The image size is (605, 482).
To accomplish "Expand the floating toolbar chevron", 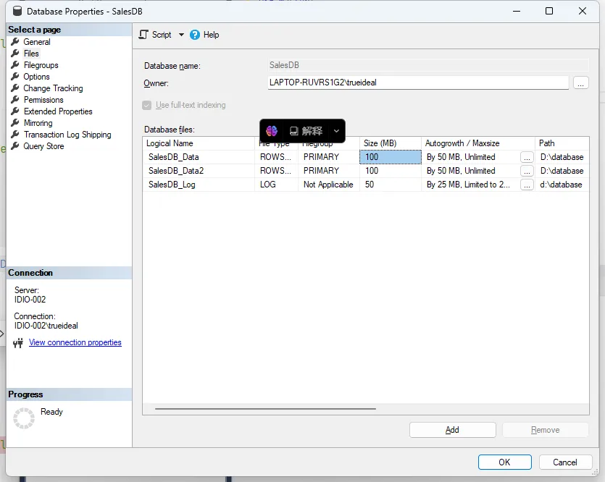I will point(336,131).
